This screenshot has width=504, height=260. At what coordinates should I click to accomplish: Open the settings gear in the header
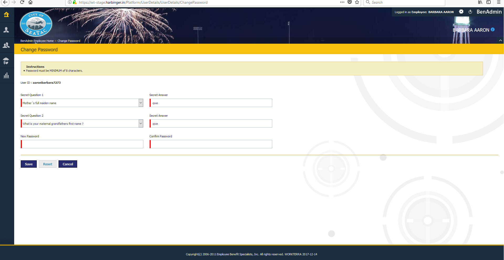[x=461, y=12]
